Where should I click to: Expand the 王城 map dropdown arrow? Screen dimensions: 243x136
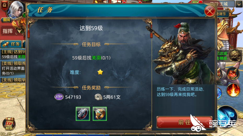239,4
